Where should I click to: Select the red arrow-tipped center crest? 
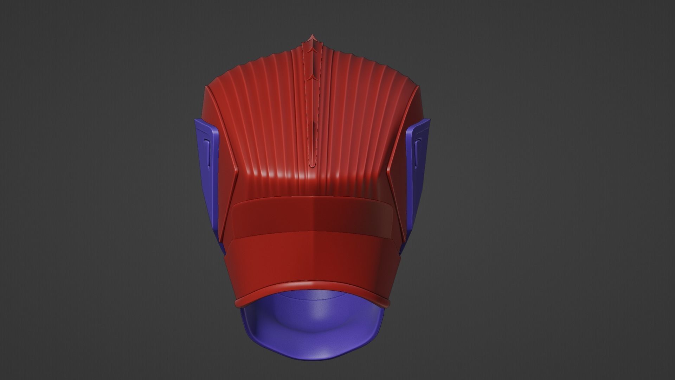coord(312,102)
